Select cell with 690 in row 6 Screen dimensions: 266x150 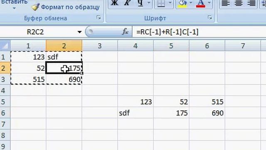click(207, 113)
